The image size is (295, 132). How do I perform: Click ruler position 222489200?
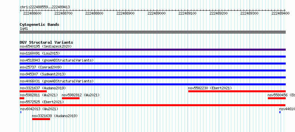[x=218, y=13]
